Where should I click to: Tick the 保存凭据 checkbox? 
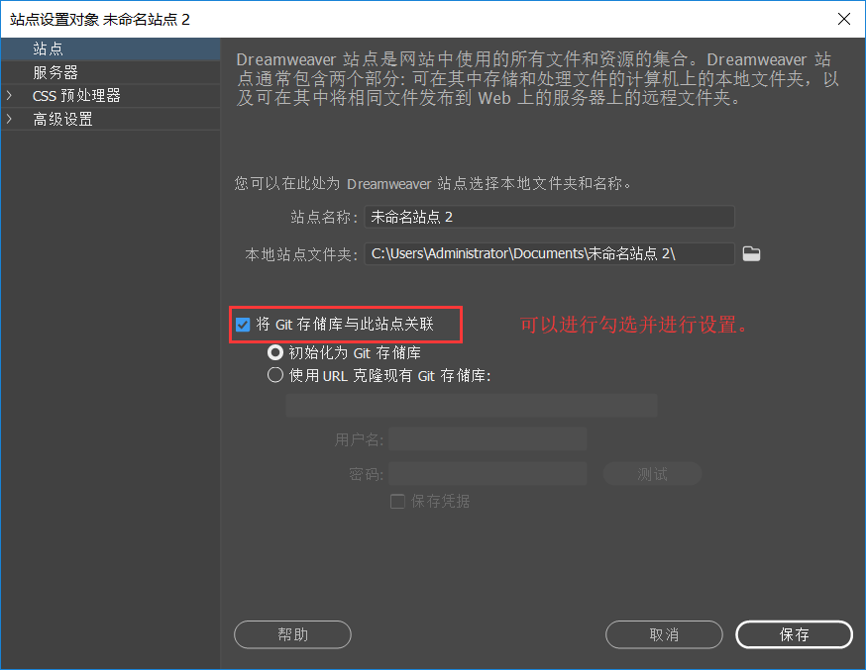397,501
